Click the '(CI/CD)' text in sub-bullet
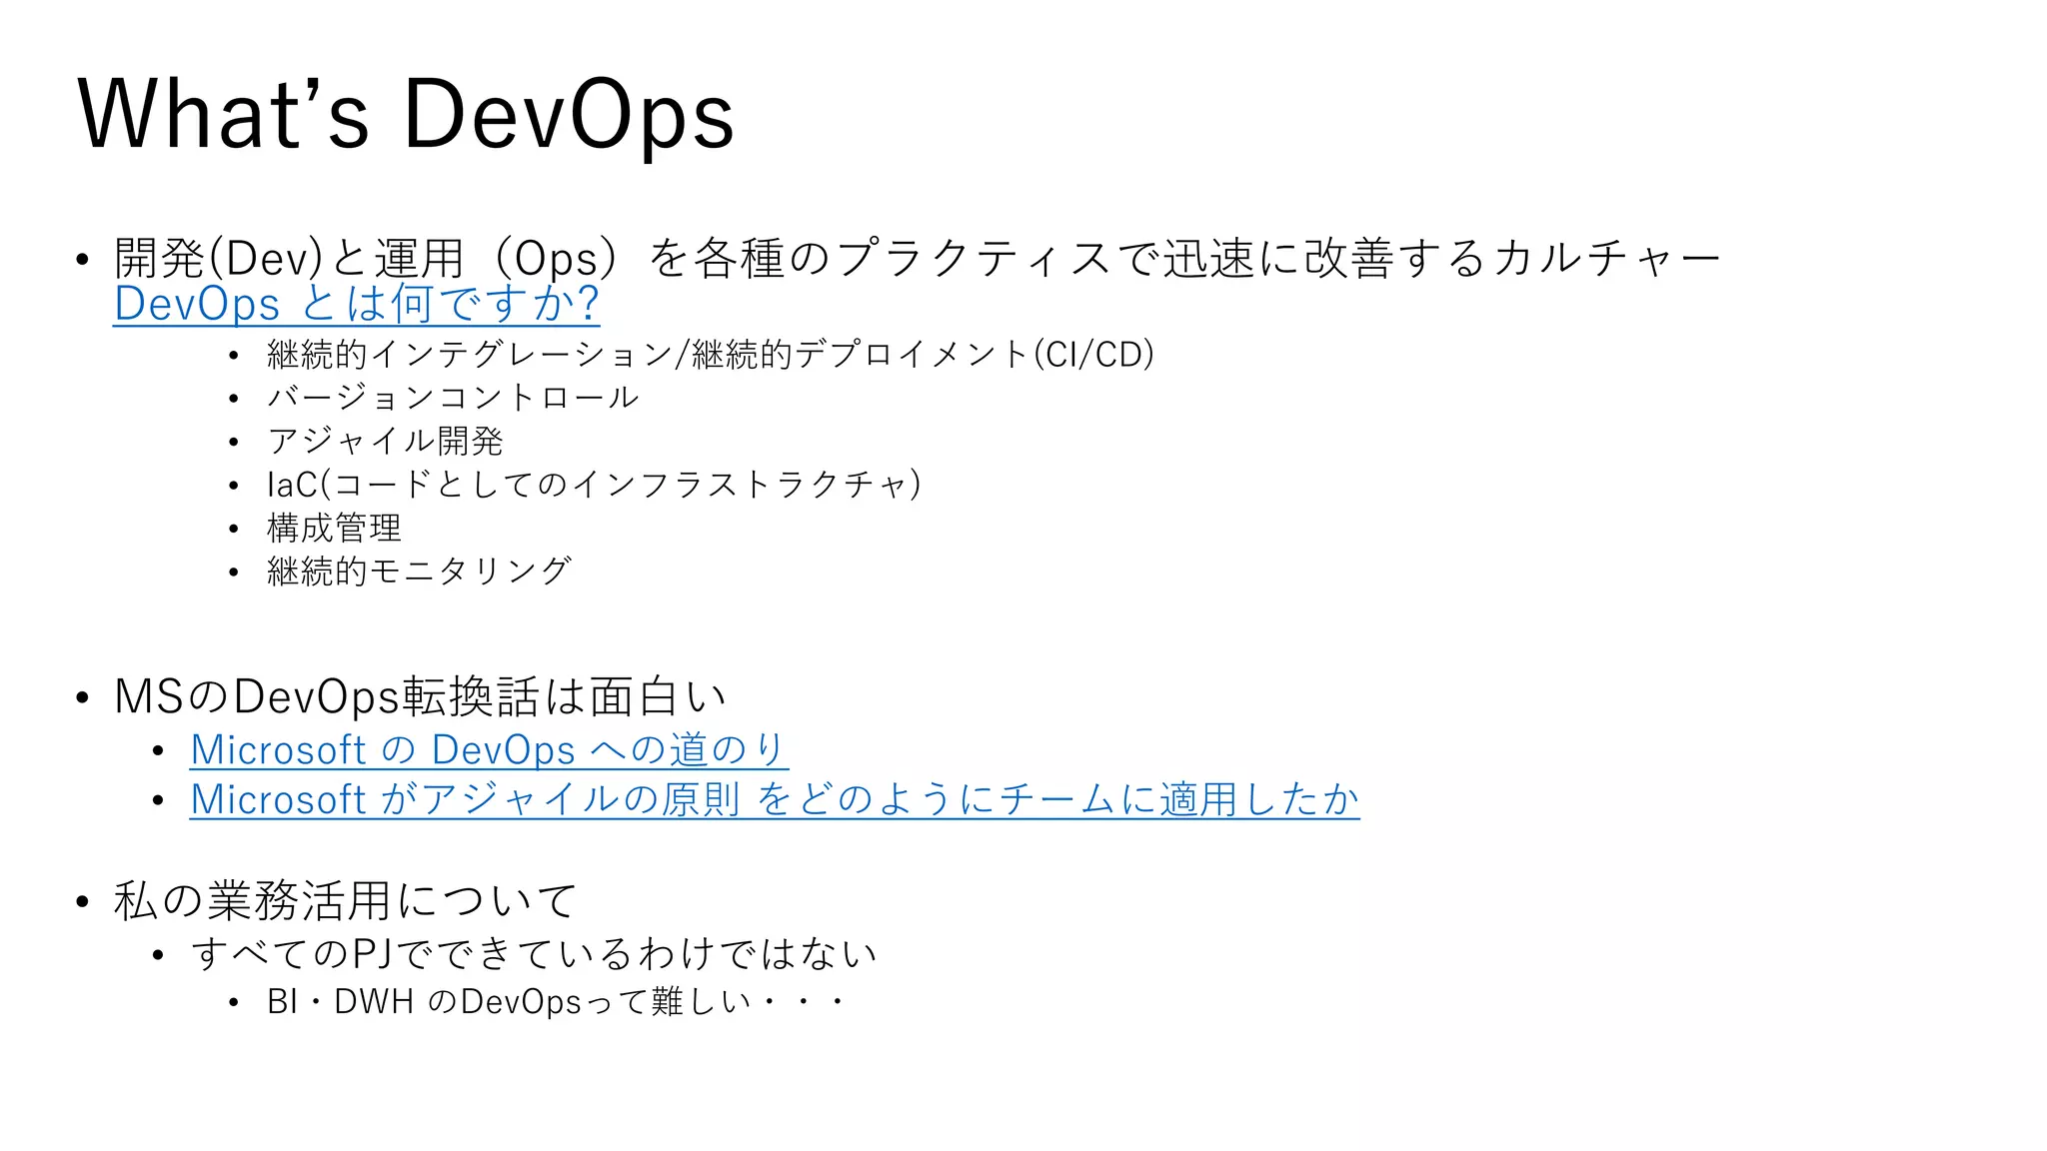Viewport: 2047px width, 1151px height. 1093,355
